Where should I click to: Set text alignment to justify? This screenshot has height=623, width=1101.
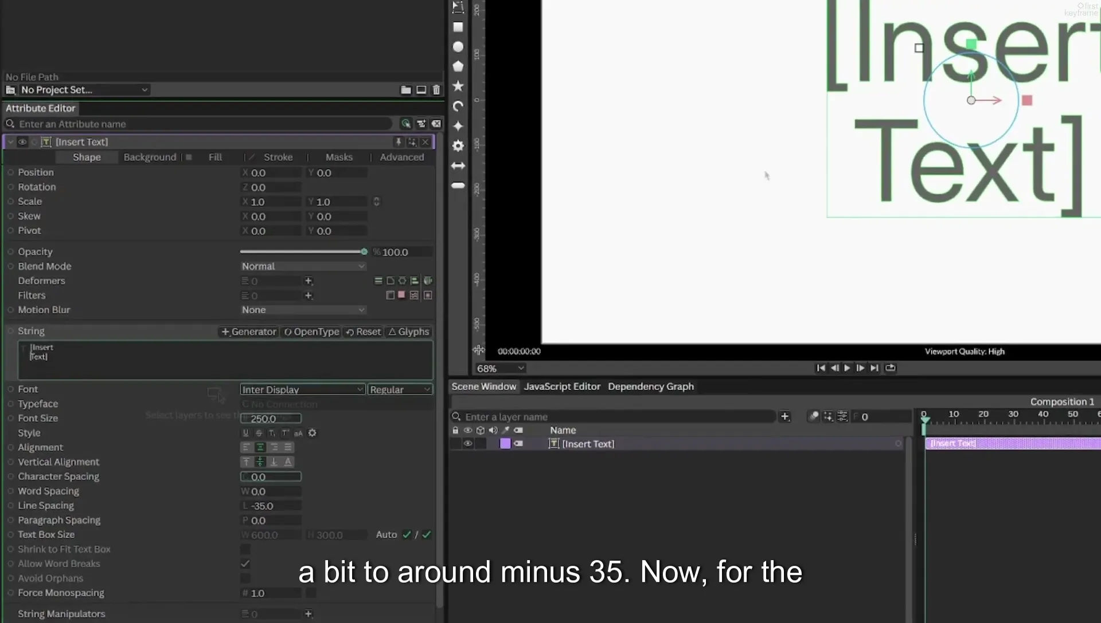click(x=288, y=447)
